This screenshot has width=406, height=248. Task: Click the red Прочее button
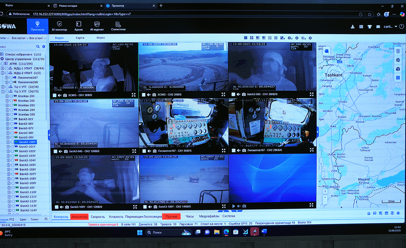[x=171, y=217]
